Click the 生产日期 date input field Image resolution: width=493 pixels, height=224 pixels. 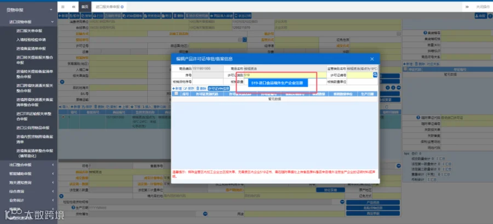click(217, 208)
